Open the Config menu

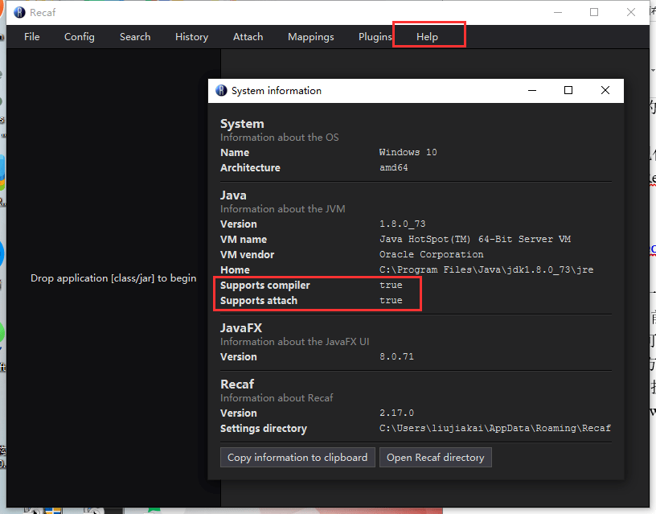coord(80,37)
